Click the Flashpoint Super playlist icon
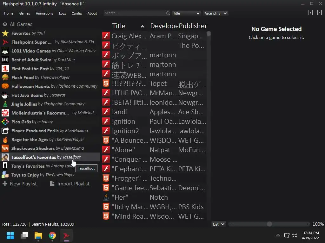The width and height of the screenshot is (325, 243). (x=5, y=42)
